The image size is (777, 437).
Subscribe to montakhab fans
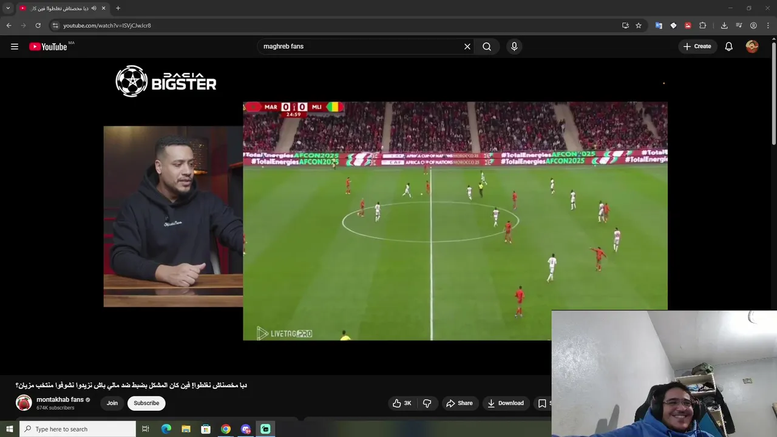tap(146, 403)
